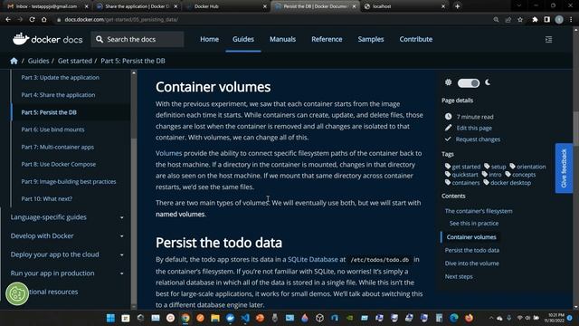This screenshot has height=326, width=579.
Task: Toggle the light/dark theme switch
Action: coord(469,82)
